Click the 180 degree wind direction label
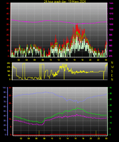Image resolution: width=119 pixels, height=142 pixels. coord(8,71)
